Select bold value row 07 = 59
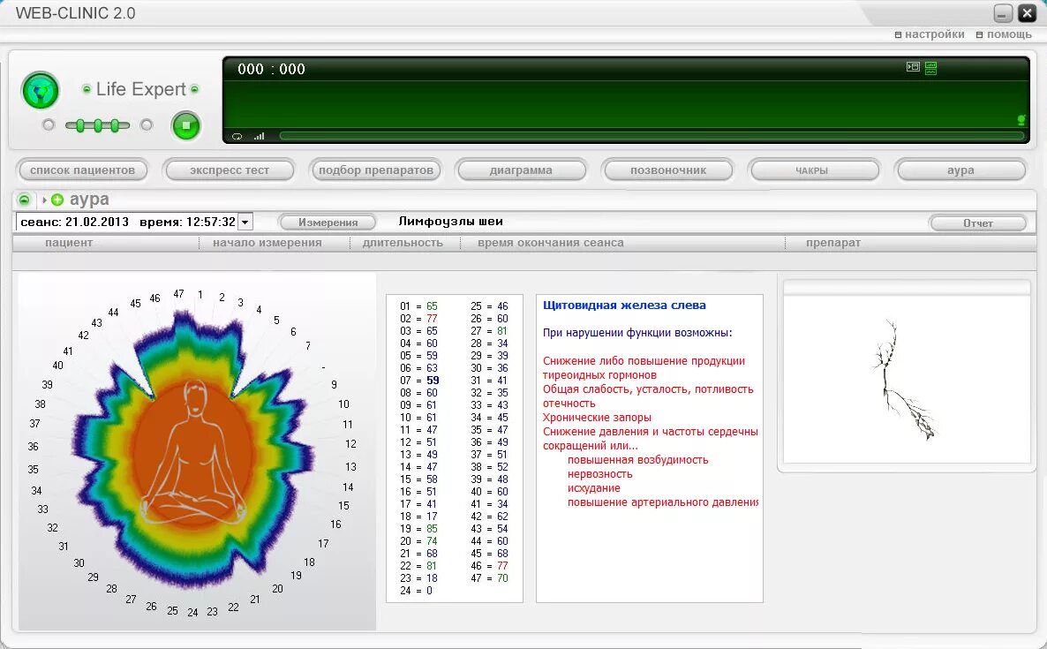Screen dimensions: 1047x649 419,381
